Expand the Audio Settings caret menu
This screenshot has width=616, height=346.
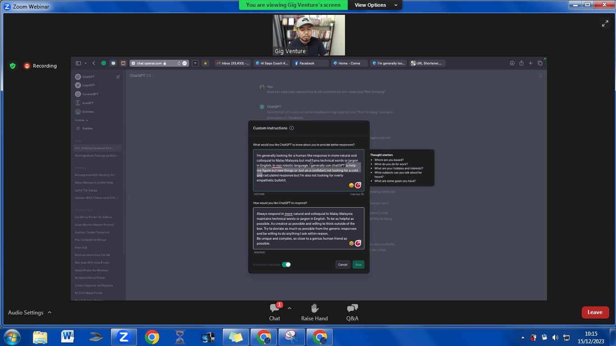50,312
